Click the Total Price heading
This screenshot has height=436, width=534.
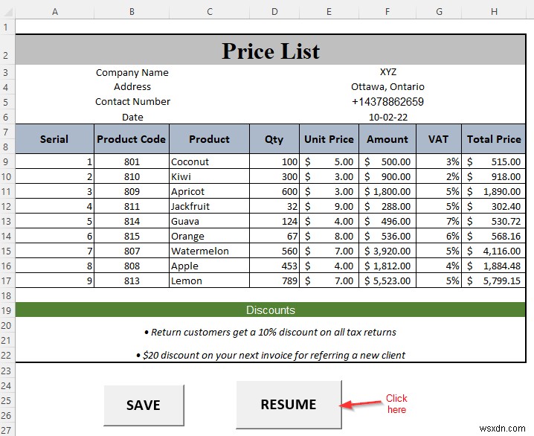[494, 139]
